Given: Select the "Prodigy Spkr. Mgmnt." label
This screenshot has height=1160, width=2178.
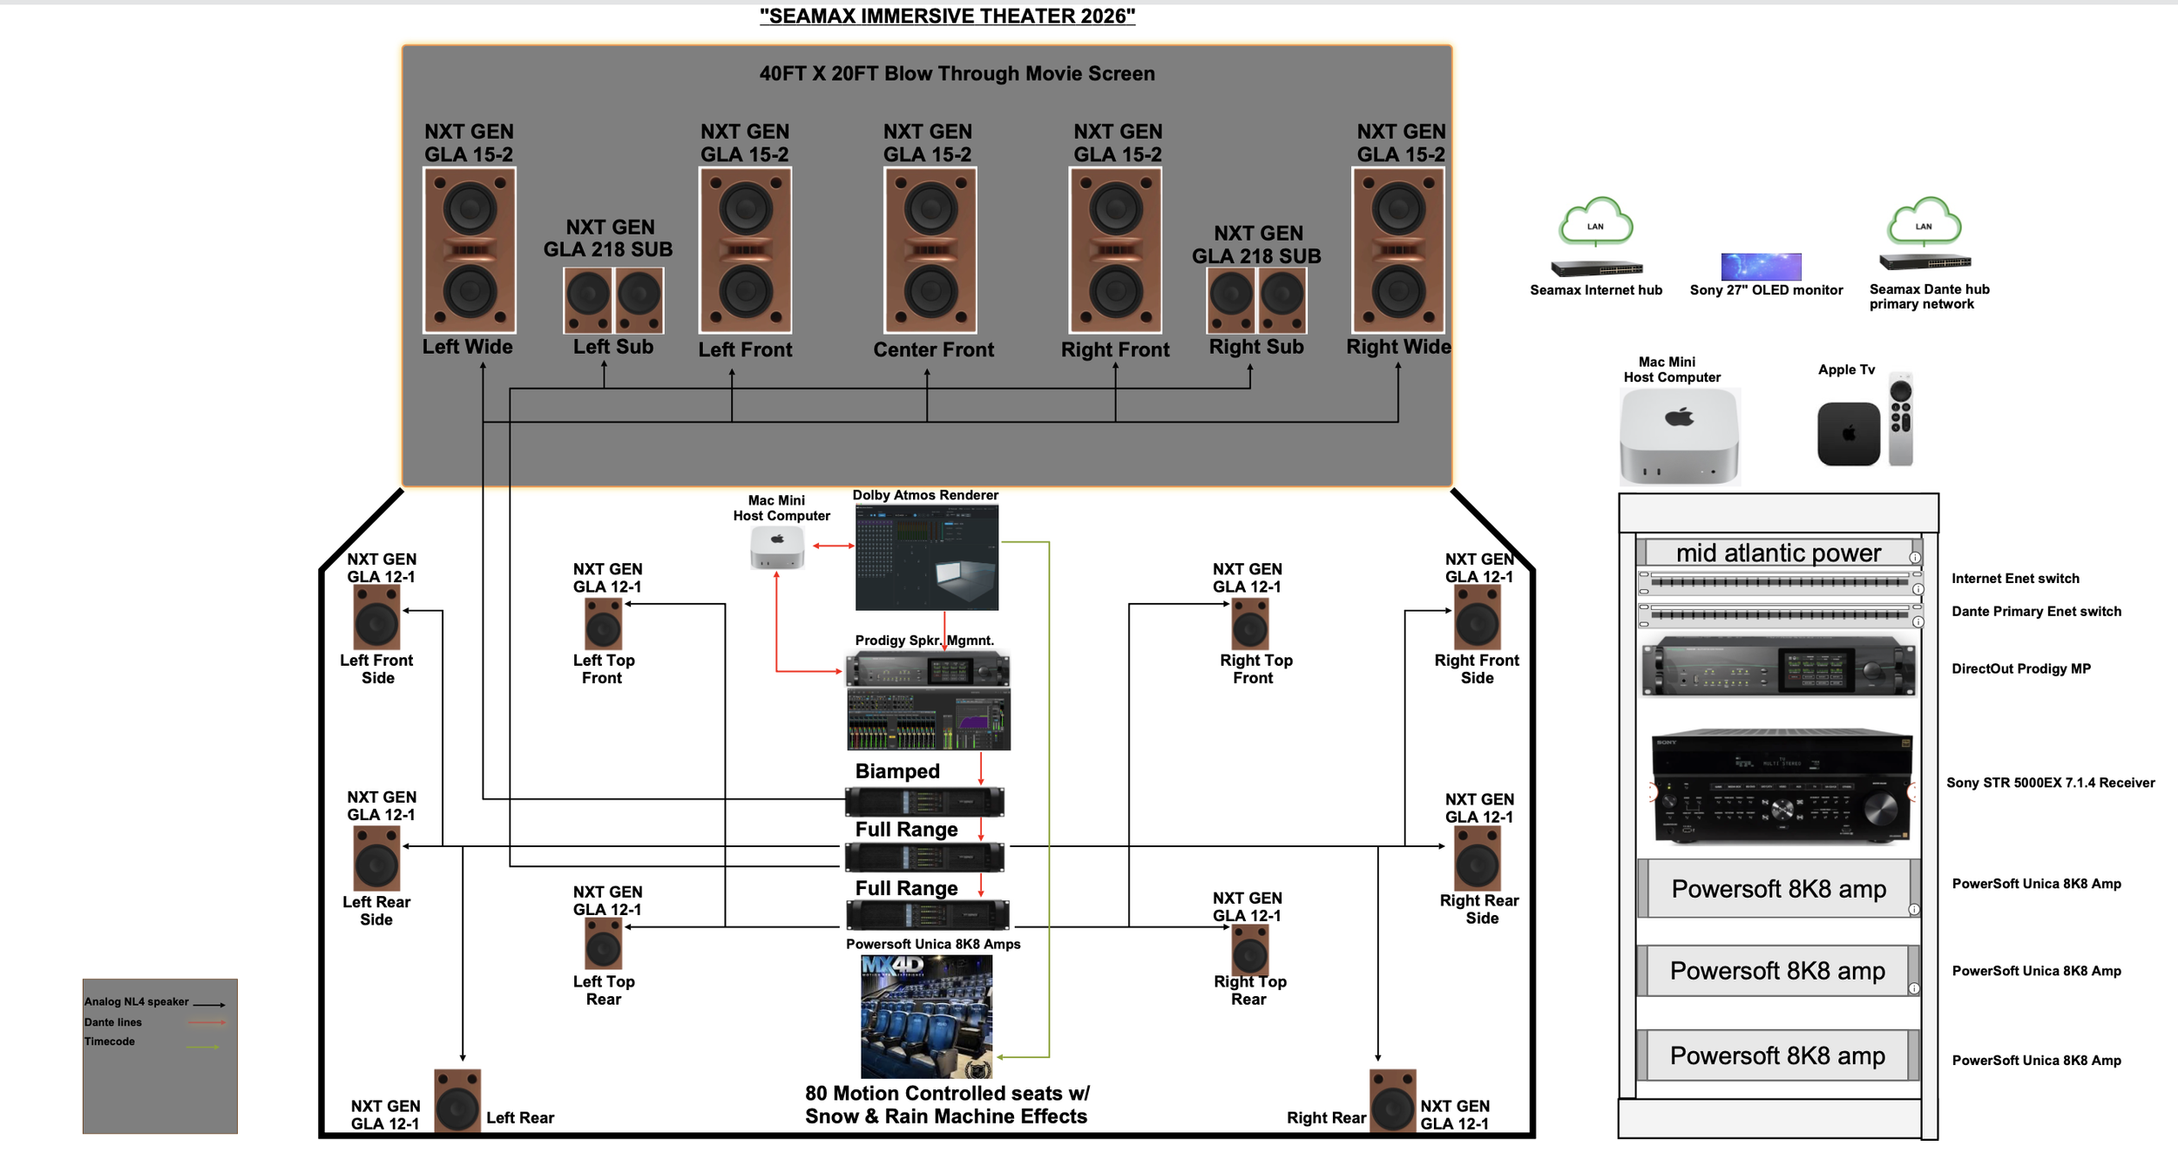Looking at the screenshot, I should pyautogui.click(x=924, y=641).
